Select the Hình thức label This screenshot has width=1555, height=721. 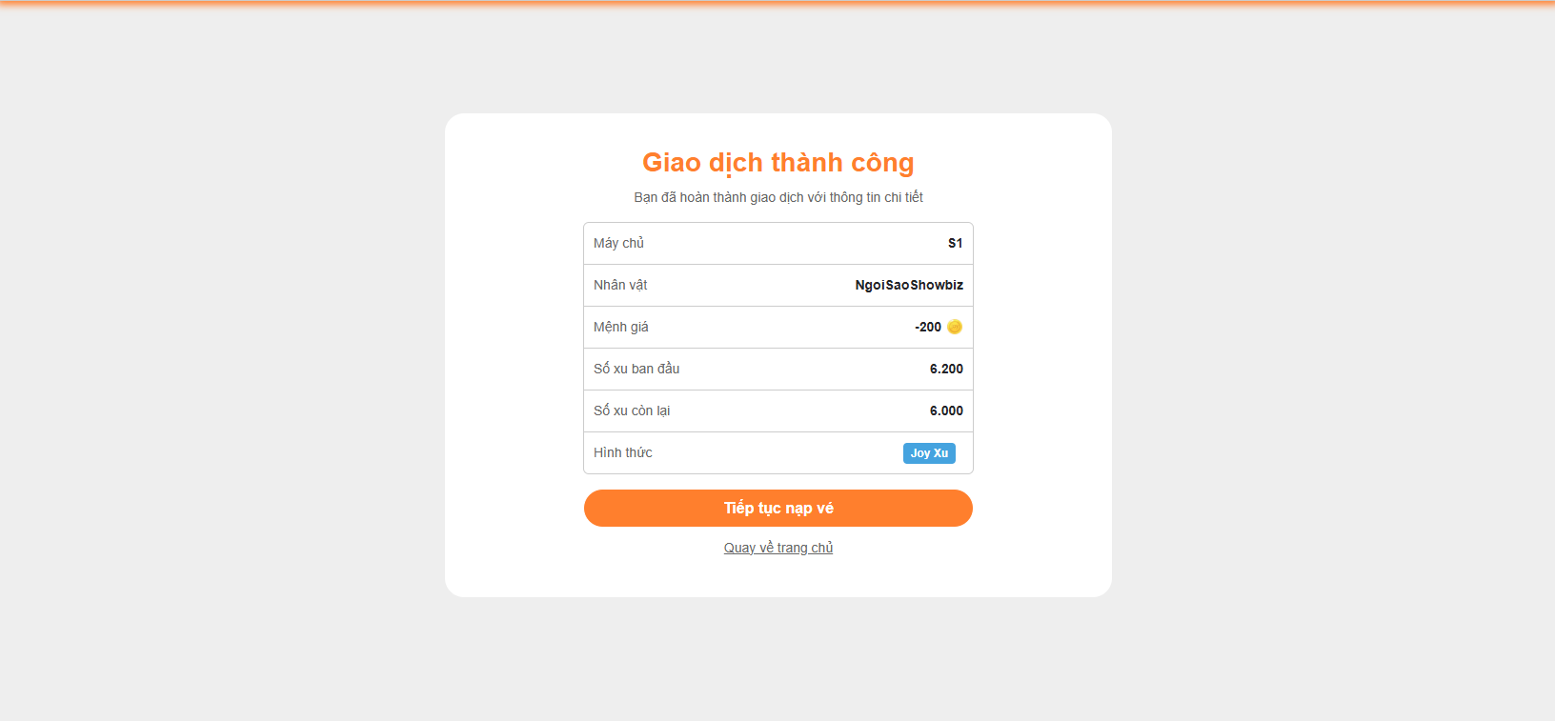pos(623,452)
